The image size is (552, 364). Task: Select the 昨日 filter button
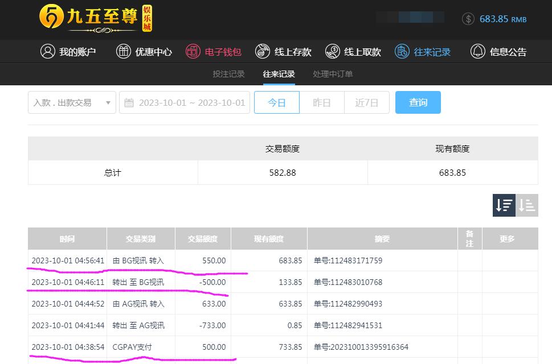click(x=322, y=102)
